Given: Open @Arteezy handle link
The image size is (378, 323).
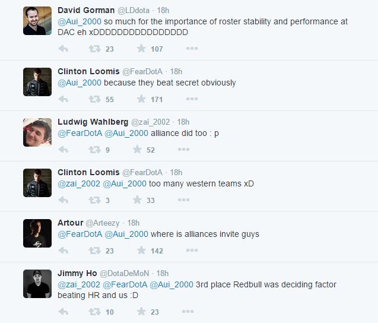Looking at the screenshot, I should (x=103, y=223).
